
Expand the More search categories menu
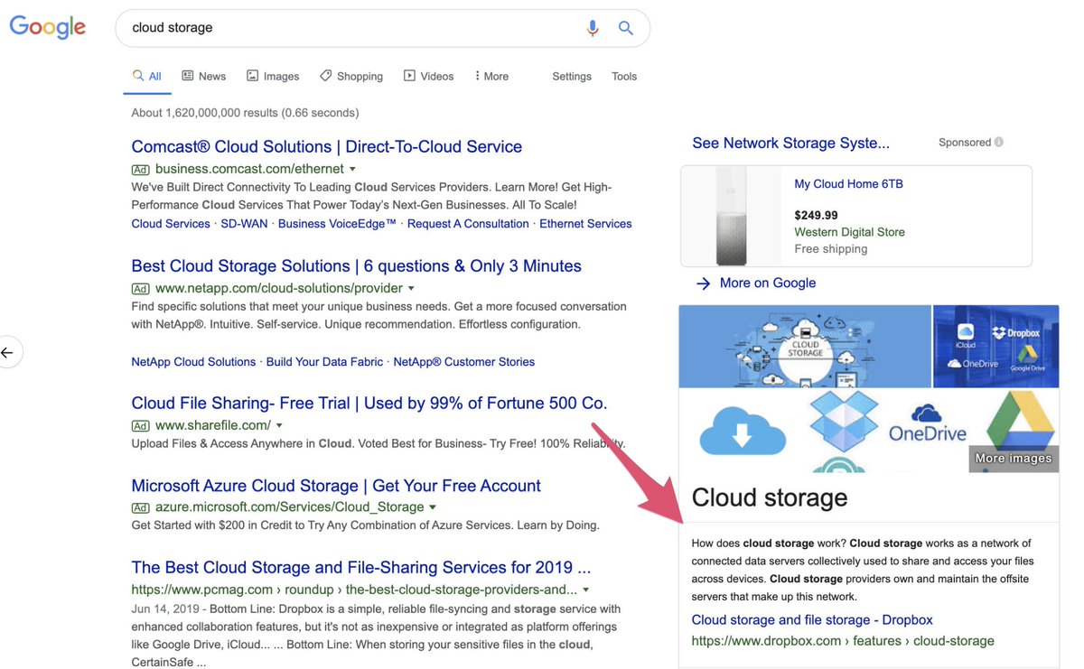tap(491, 77)
